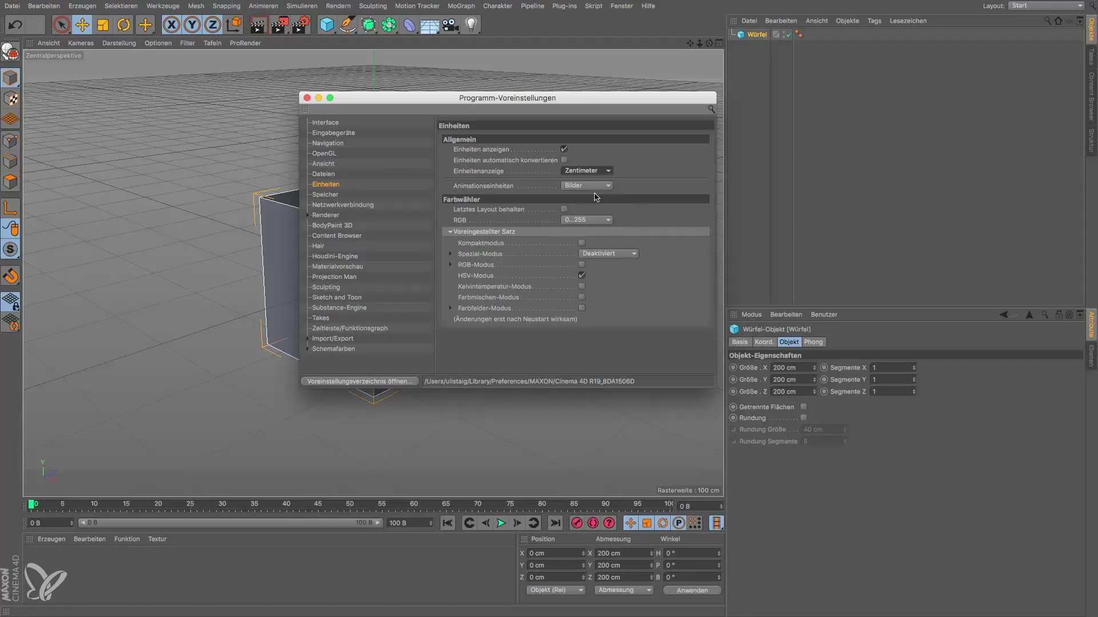The height and width of the screenshot is (617, 1098).
Task: Enable Farbfelder-Modus checkbox
Action: 582,308
